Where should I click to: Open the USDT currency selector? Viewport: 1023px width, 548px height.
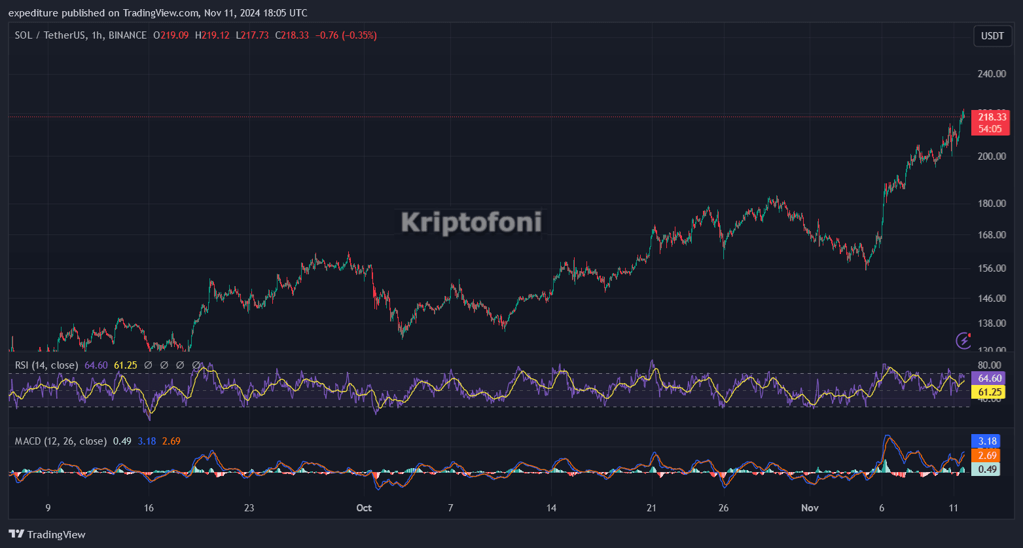click(x=992, y=36)
